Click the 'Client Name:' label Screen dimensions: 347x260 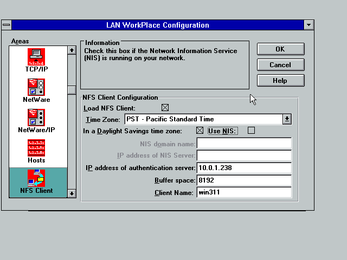point(174,193)
